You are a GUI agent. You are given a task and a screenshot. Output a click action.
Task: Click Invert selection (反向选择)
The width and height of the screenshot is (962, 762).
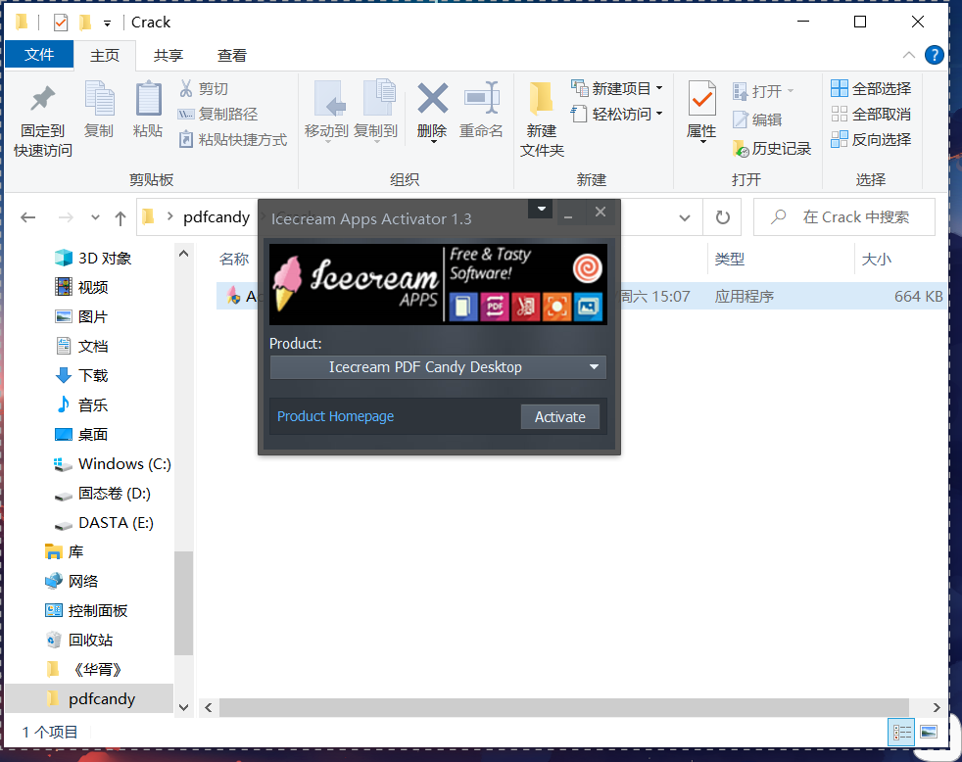(x=871, y=140)
